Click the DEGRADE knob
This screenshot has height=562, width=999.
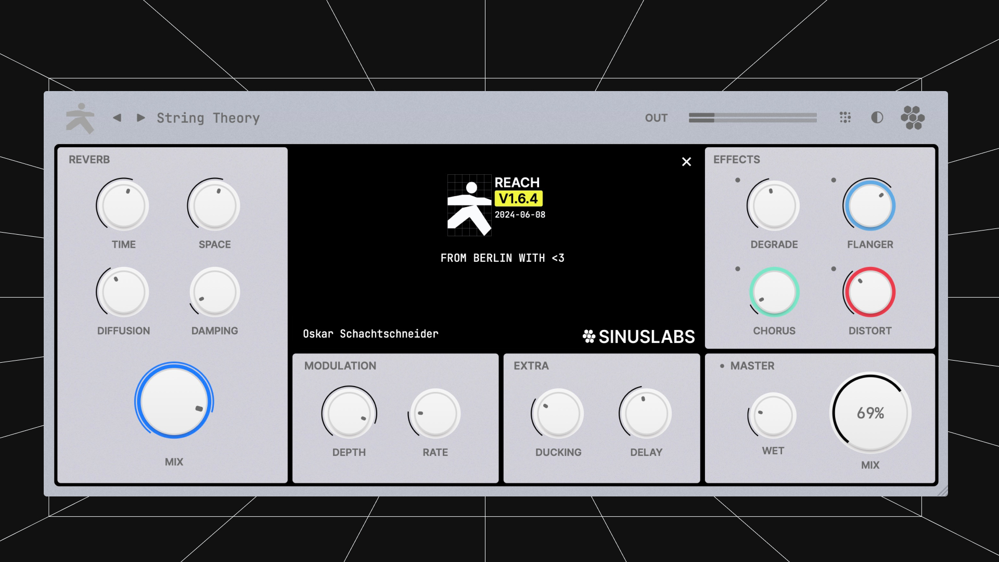point(774,206)
